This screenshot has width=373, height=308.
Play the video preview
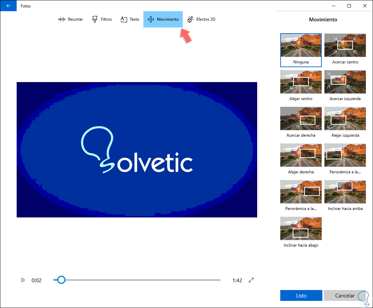point(23,280)
